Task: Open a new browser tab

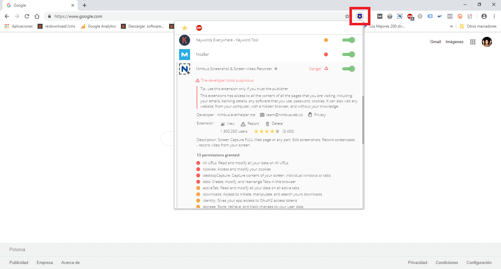Action: click(x=85, y=5)
